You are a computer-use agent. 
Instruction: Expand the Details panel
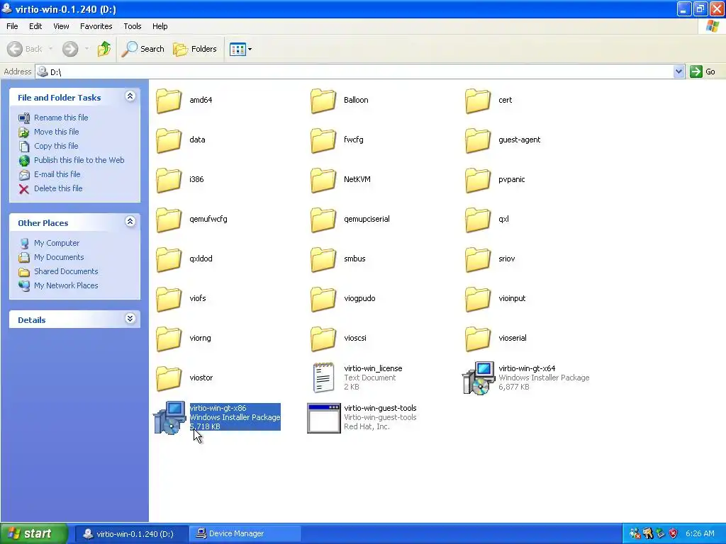(130, 319)
